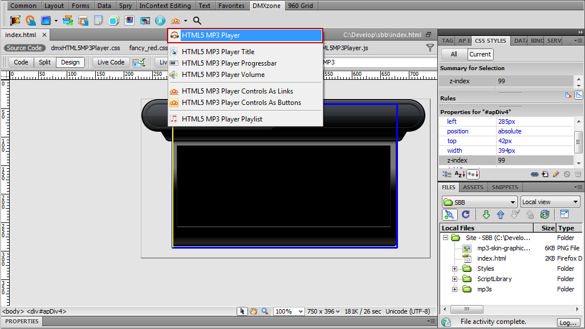Click the first DMXzone toolbar icon
Screen dimensions: 585x329
(15, 21)
